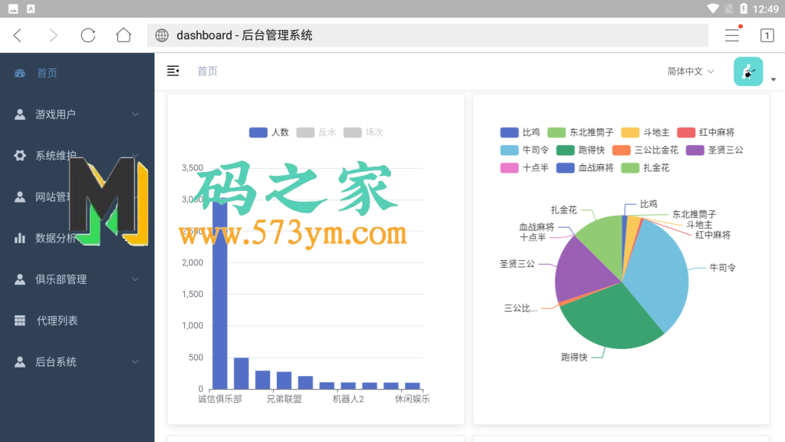Click the bar chart icon for 数据分析
The image size is (785, 442).
tap(20, 238)
